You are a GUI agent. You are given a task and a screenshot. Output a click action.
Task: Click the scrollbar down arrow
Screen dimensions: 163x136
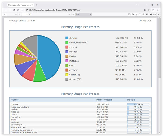[x=159, y=132]
